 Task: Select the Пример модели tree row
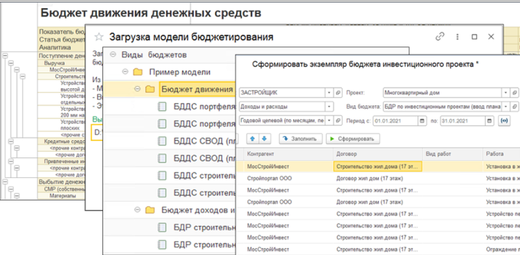[x=169, y=72]
